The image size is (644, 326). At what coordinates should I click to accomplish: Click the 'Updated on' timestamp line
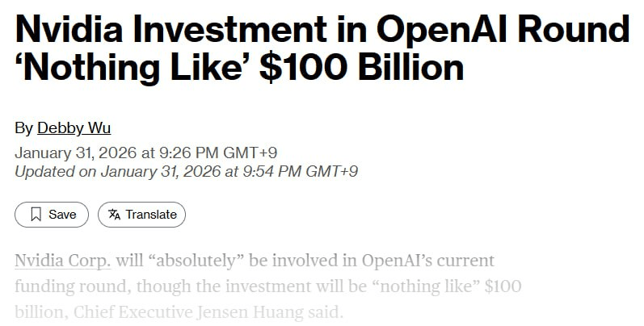click(186, 171)
